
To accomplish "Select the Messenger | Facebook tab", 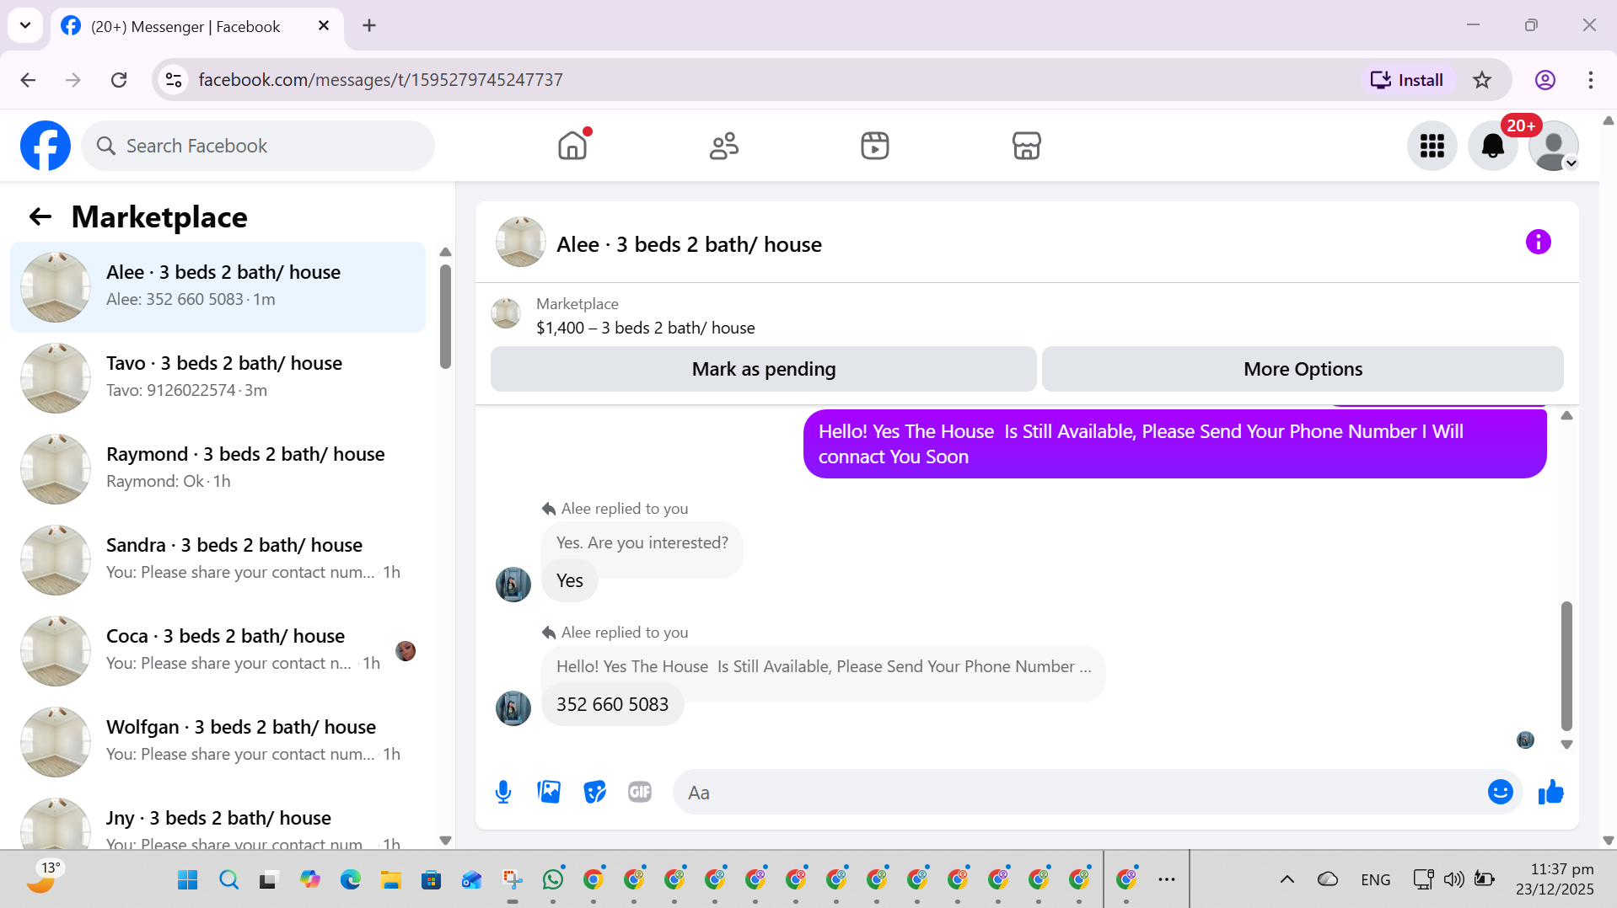I will 185,26.
